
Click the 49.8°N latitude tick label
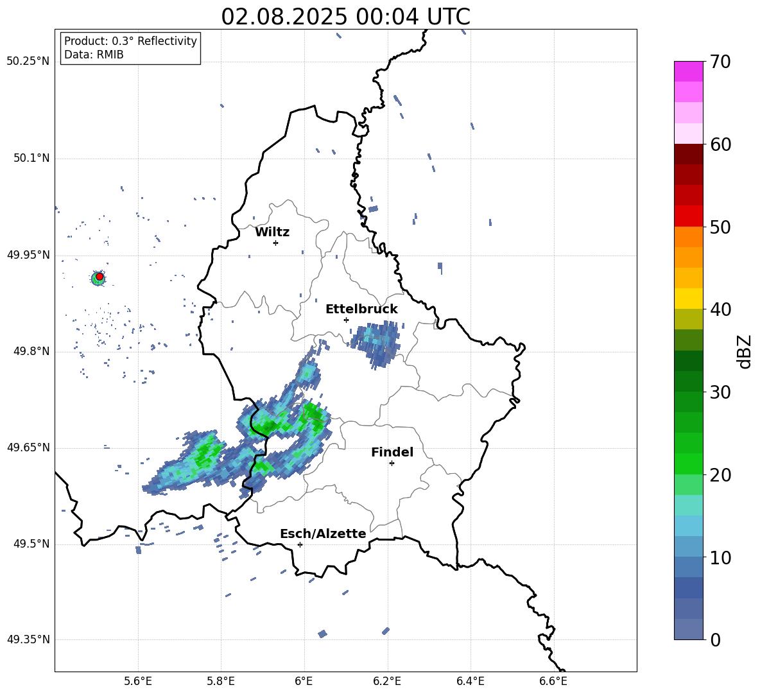click(x=31, y=351)
